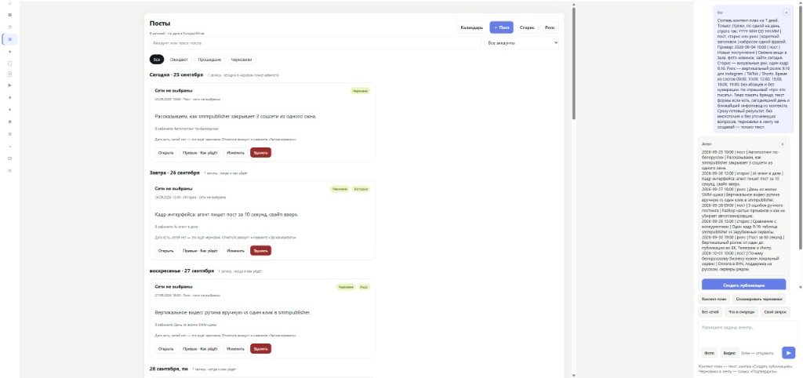Image resolution: width=803 pixels, height=378 pixels.
Task: Focus the agent task input field
Action: tap(747, 333)
